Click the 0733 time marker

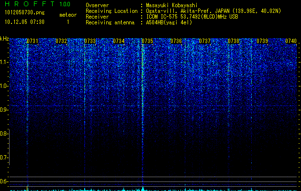90,41
